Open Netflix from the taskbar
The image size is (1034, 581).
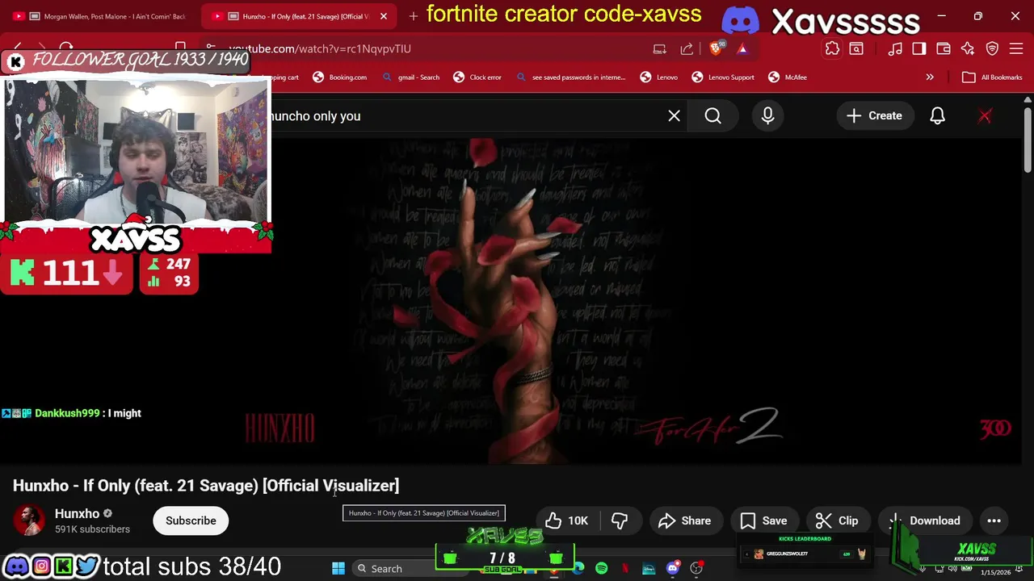click(x=625, y=569)
